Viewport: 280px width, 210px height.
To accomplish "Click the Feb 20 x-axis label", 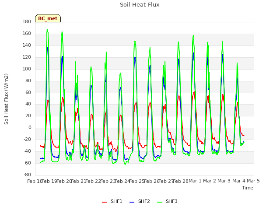I will click(64, 181).
